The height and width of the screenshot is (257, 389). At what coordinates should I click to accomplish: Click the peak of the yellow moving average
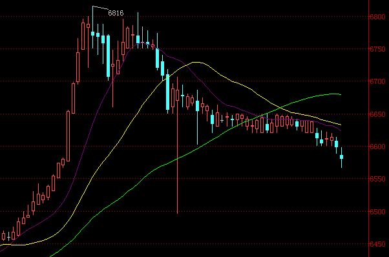coord(196,62)
